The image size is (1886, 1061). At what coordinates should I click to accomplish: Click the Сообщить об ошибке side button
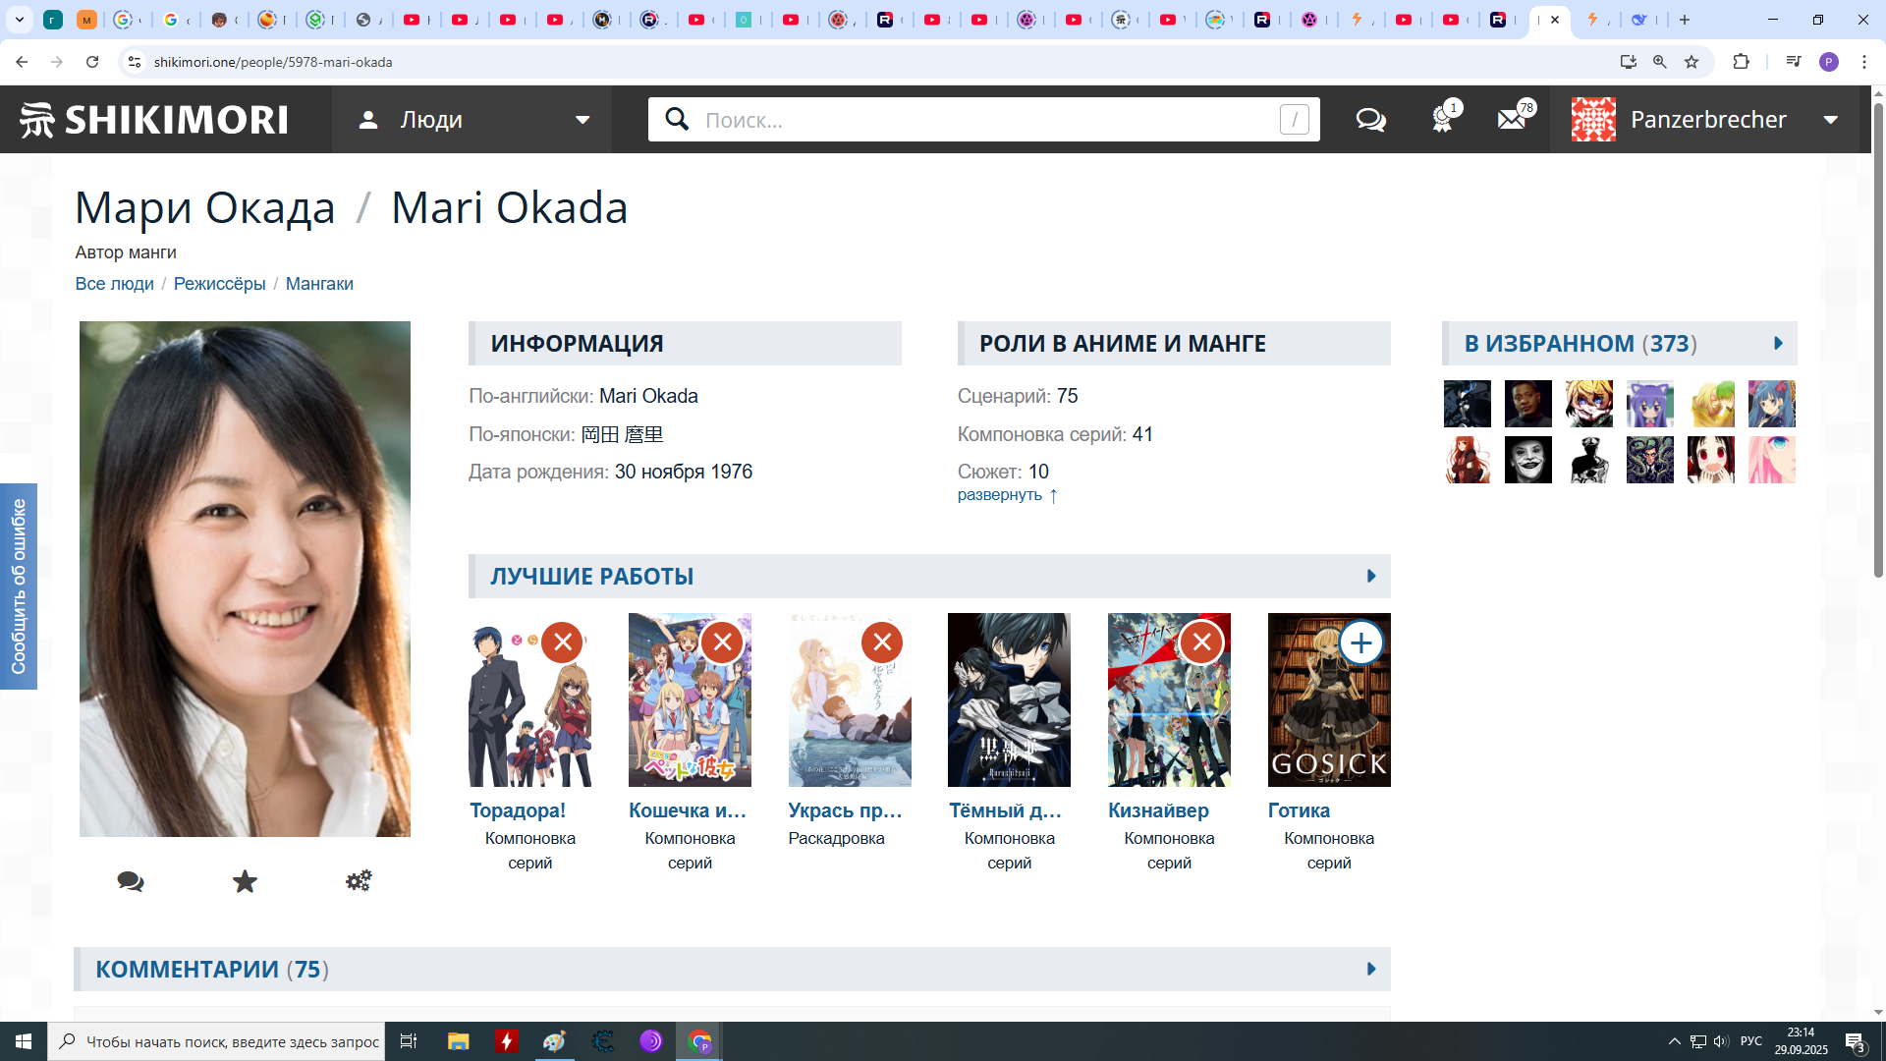pos(19,586)
